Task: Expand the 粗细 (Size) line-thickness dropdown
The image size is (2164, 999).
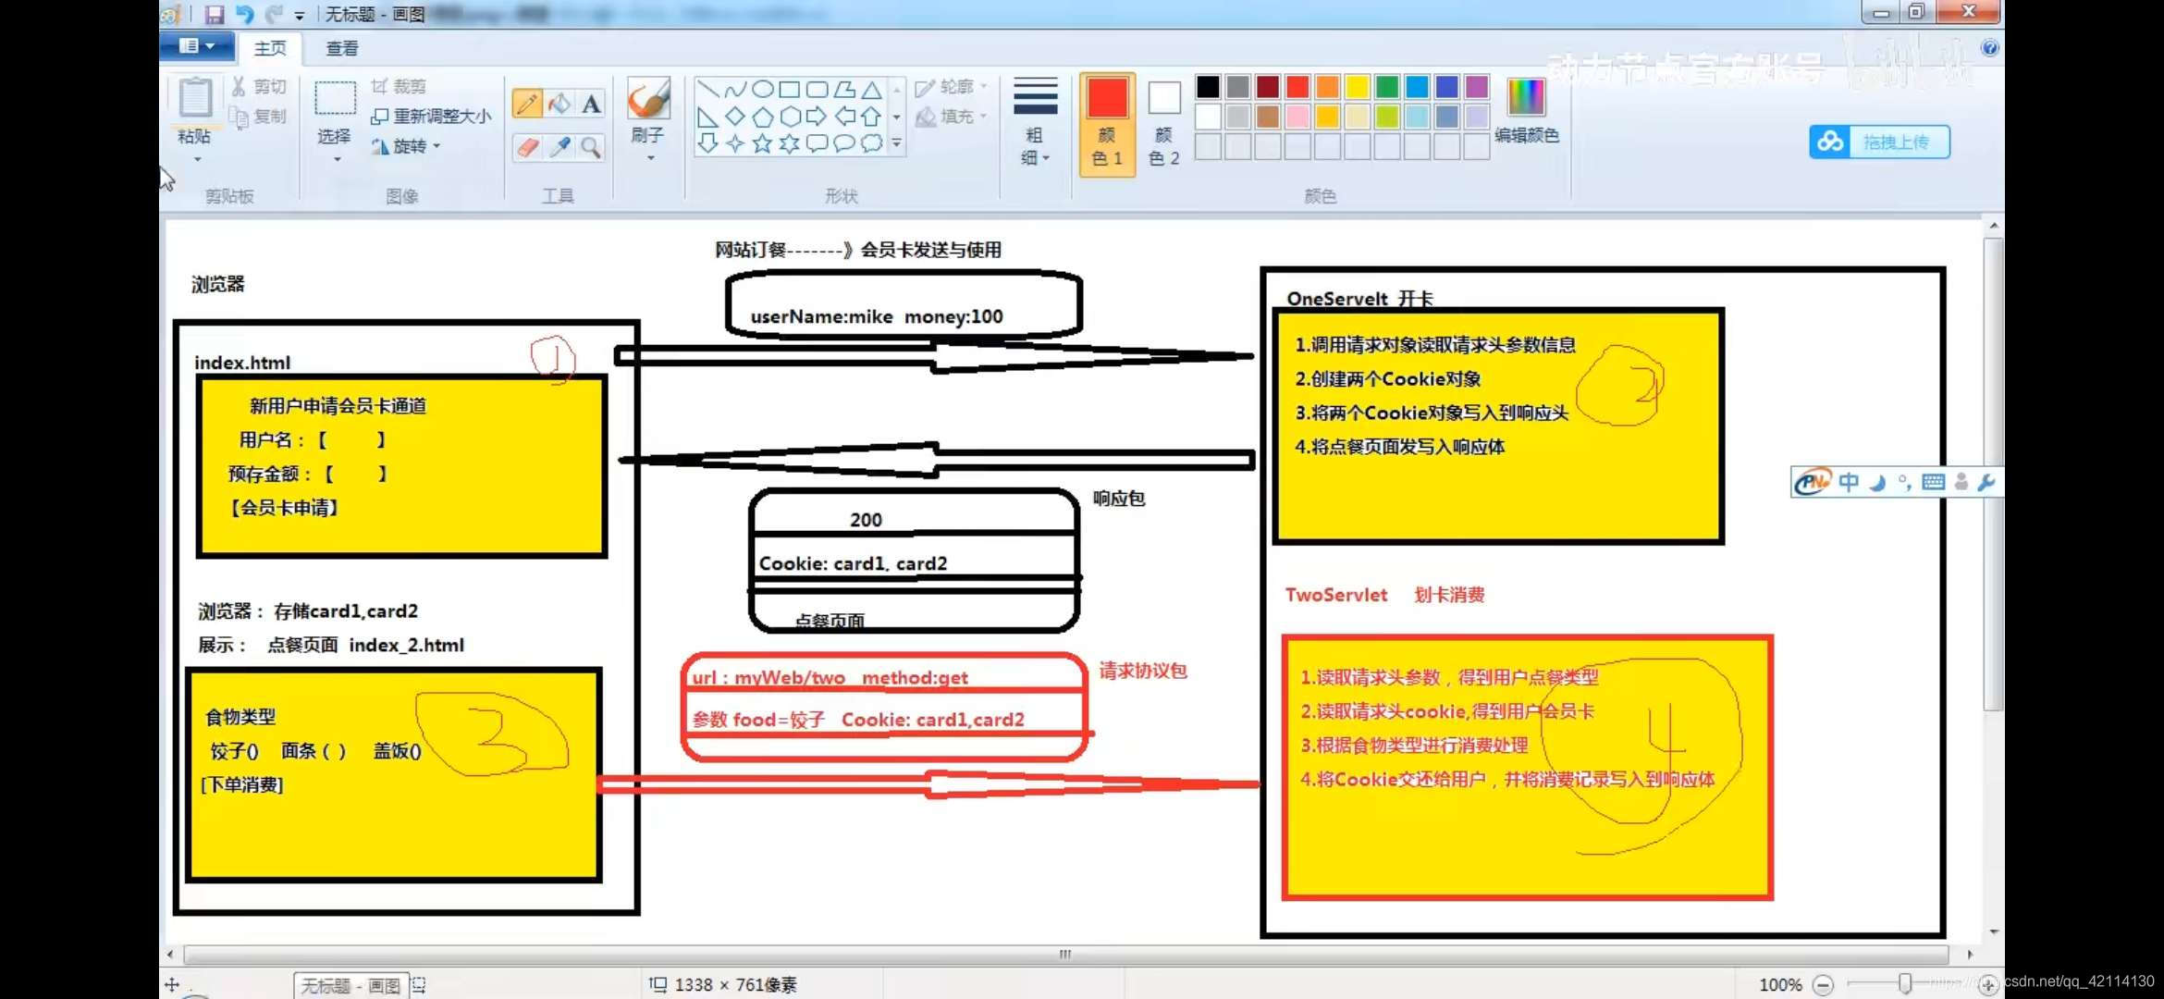Action: tap(1035, 122)
